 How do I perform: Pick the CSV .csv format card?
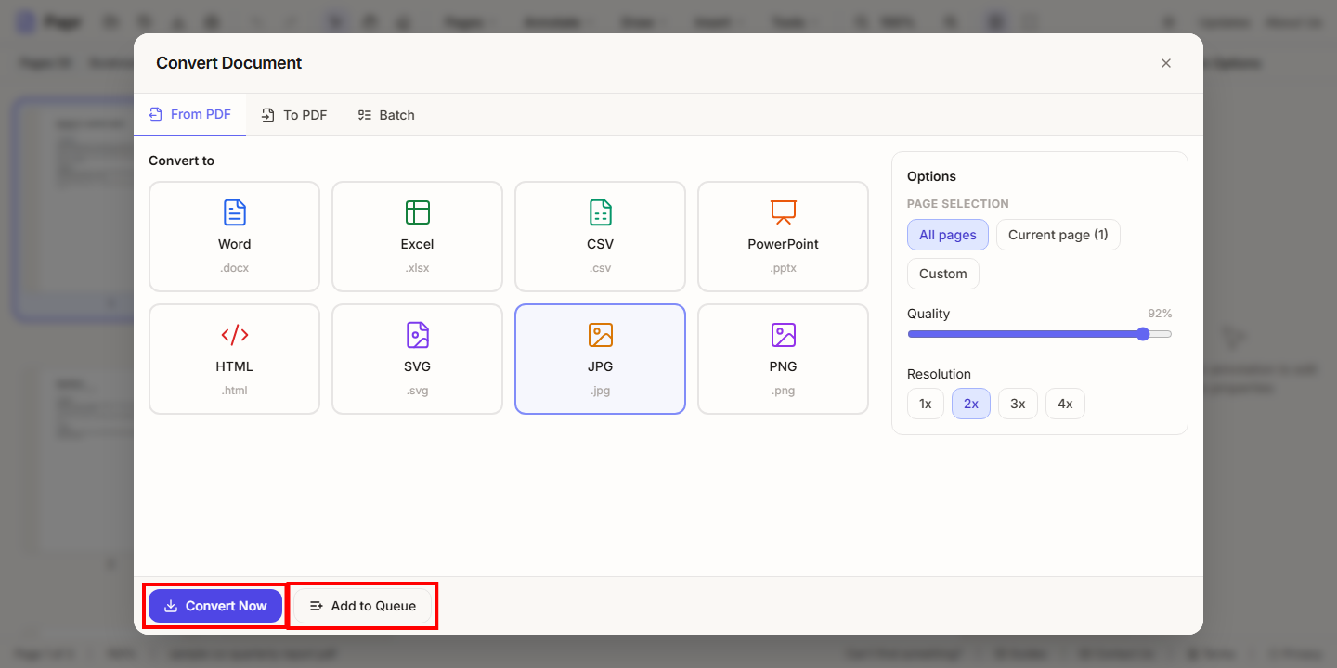point(600,237)
